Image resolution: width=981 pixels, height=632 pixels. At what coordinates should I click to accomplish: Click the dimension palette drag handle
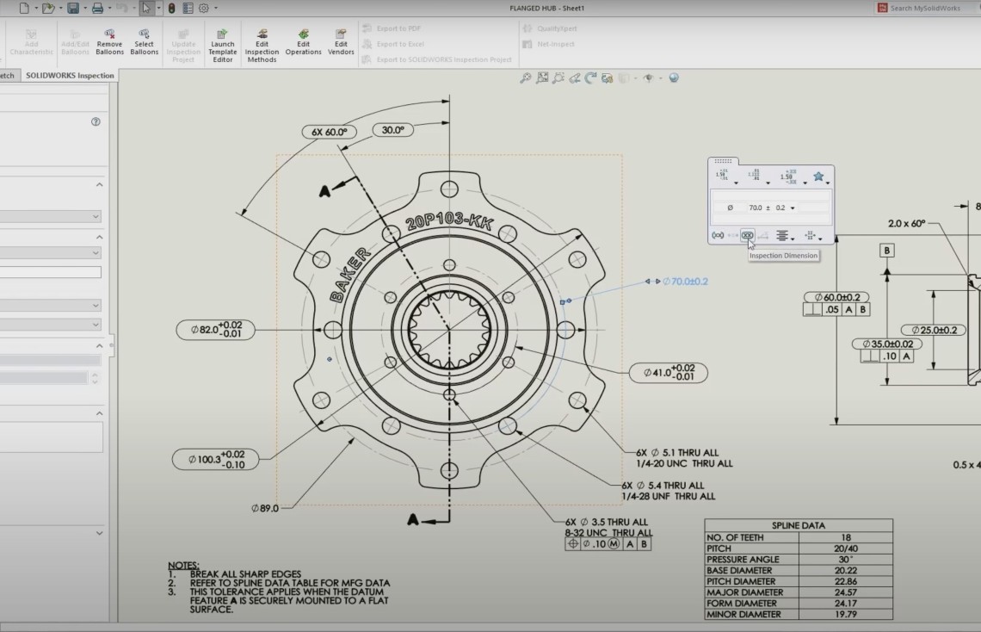pyautogui.click(x=723, y=161)
